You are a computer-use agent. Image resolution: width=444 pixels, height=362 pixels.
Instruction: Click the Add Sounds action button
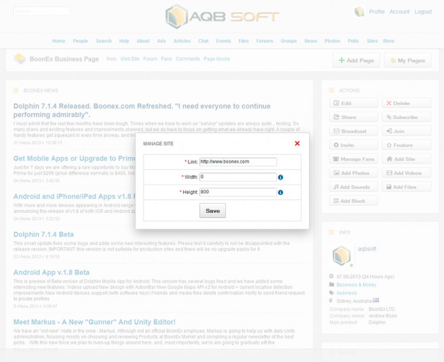[353, 187]
